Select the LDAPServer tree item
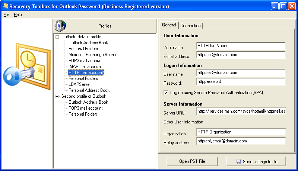Screen dimensions: 298x171 pyautogui.click(x=79, y=84)
